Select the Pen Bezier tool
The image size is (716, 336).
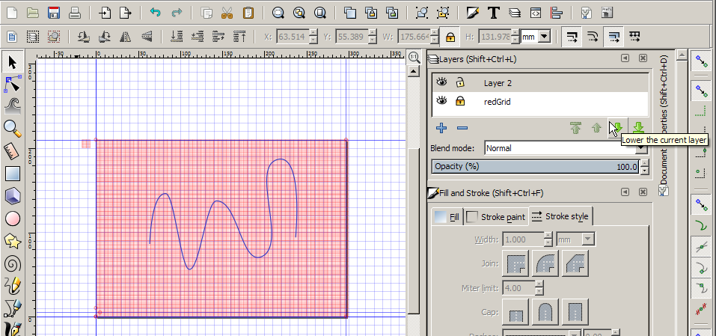12,308
